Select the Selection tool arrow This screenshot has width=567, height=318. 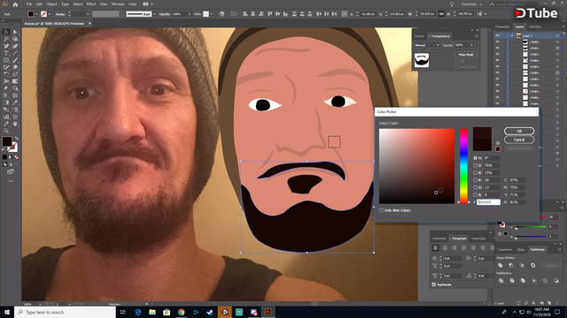coord(6,32)
